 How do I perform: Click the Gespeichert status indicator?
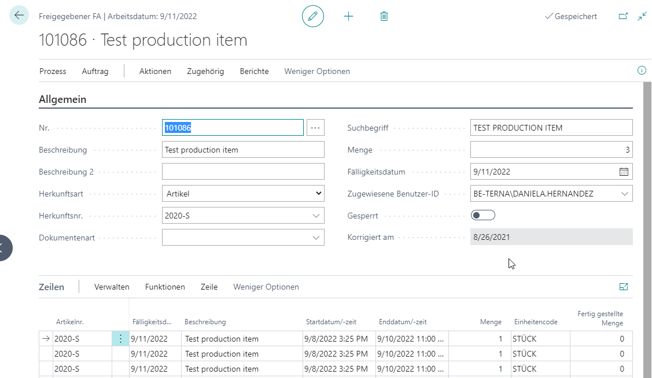click(x=571, y=16)
